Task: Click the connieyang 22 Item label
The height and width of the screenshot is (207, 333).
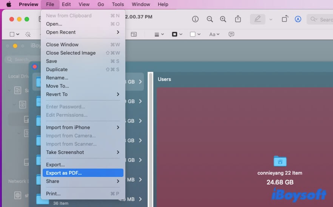Action: coord(280,173)
